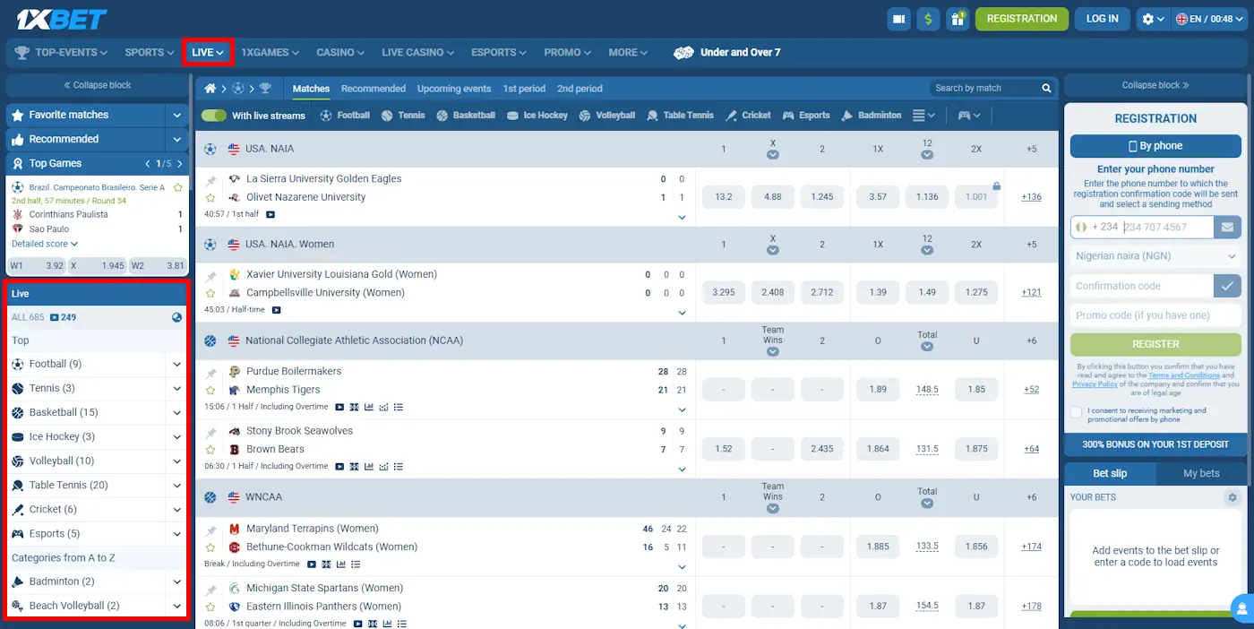
Task: Open the Detailed score link for Corinthians Paulista
Action: click(x=39, y=243)
